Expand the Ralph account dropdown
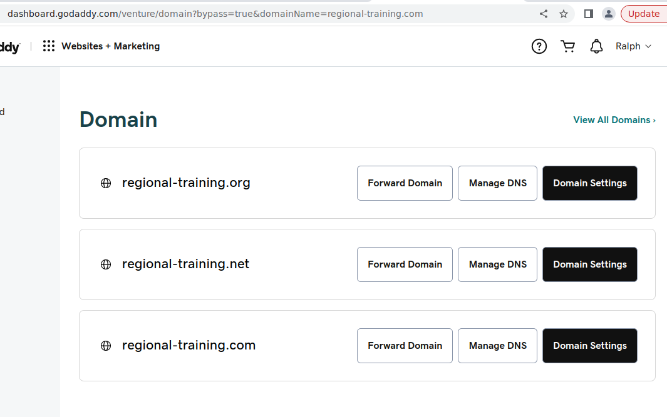The height and width of the screenshot is (417, 667). pyautogui.click(x=633, y=46)
